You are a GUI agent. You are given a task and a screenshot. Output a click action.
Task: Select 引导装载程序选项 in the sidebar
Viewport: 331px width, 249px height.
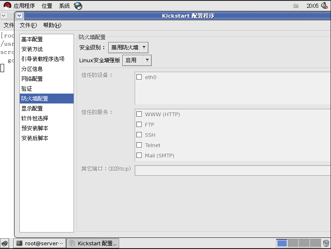click(x=47, y=59)
